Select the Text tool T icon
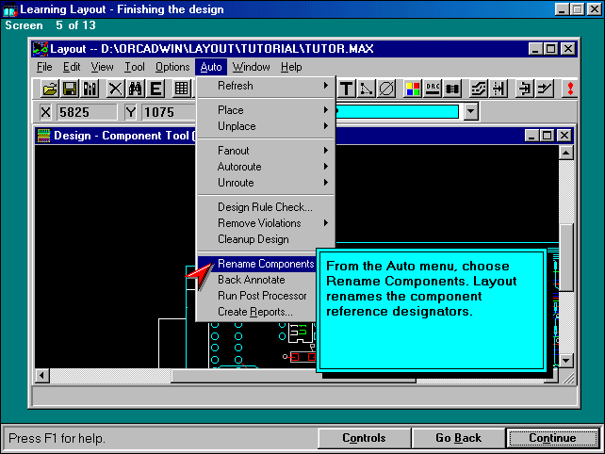Image resolution: width=605 pixels, height=454 pixels. click(347, 89)
